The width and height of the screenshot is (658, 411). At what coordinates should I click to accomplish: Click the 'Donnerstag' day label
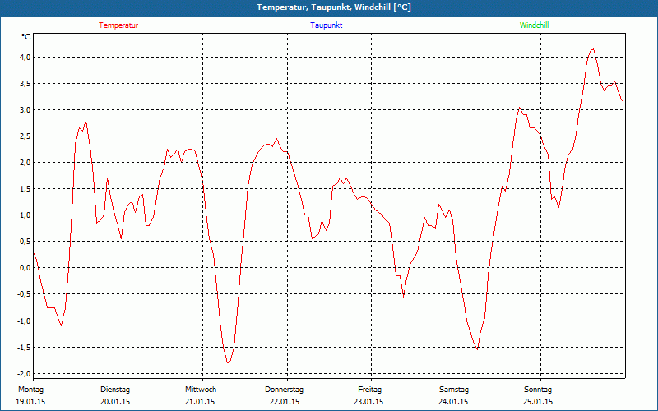point(284,390)
